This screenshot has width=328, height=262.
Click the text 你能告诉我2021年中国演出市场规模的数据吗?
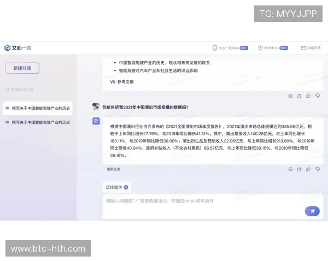pos(145,107)
